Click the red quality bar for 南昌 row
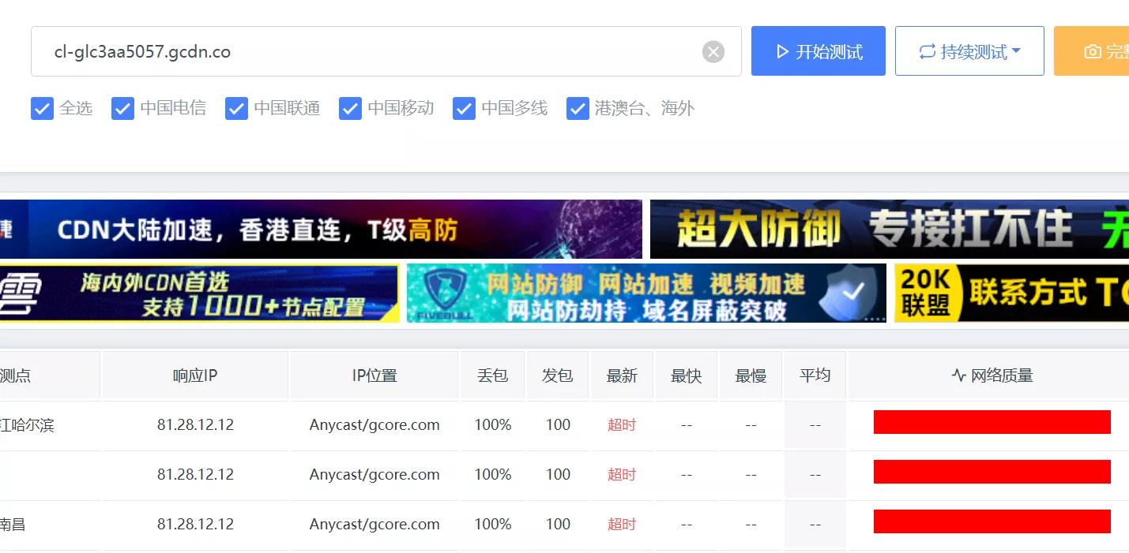 992,521
